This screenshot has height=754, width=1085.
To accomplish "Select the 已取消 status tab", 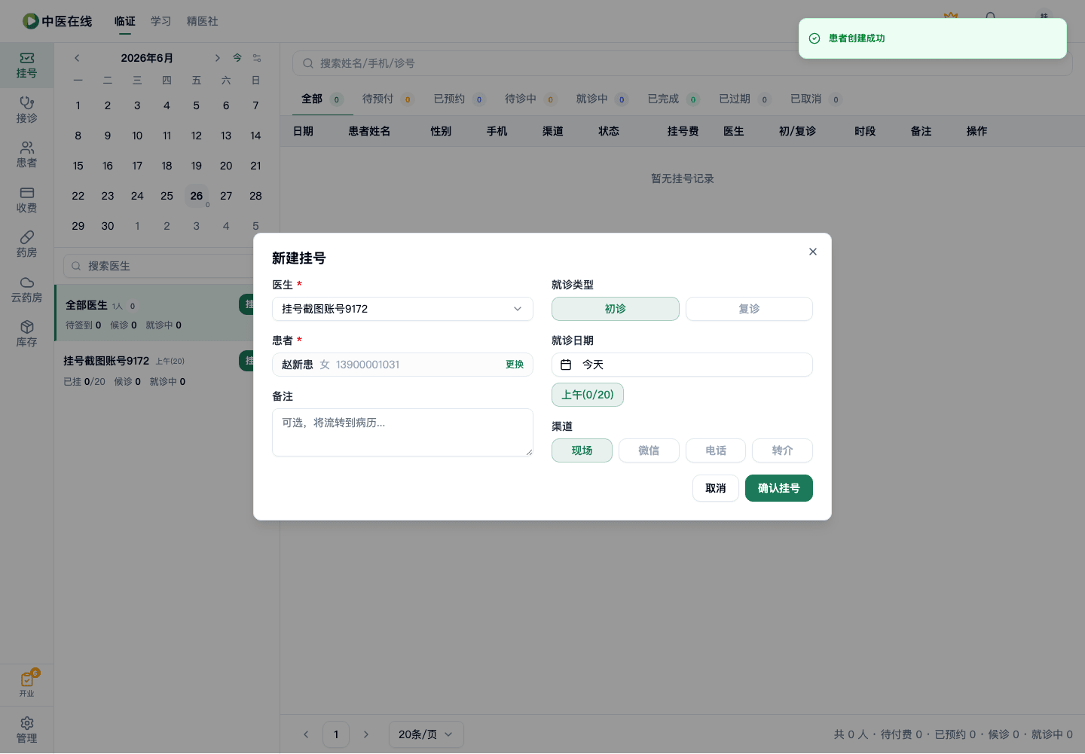I will [x=815, y=99].
